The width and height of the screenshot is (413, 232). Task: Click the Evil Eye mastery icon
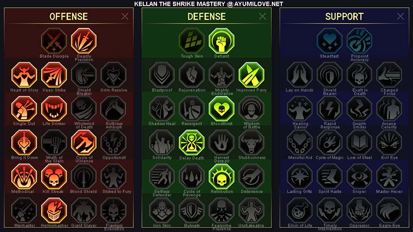pos(389,143)
